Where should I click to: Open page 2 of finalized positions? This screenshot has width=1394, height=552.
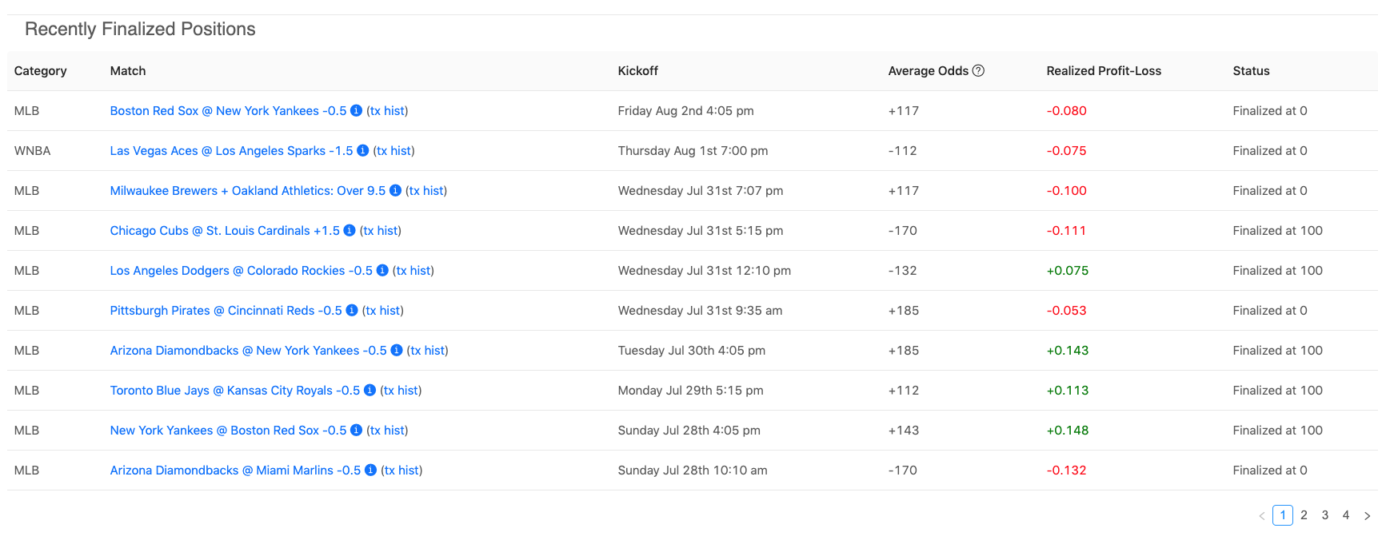(1304, 515)
